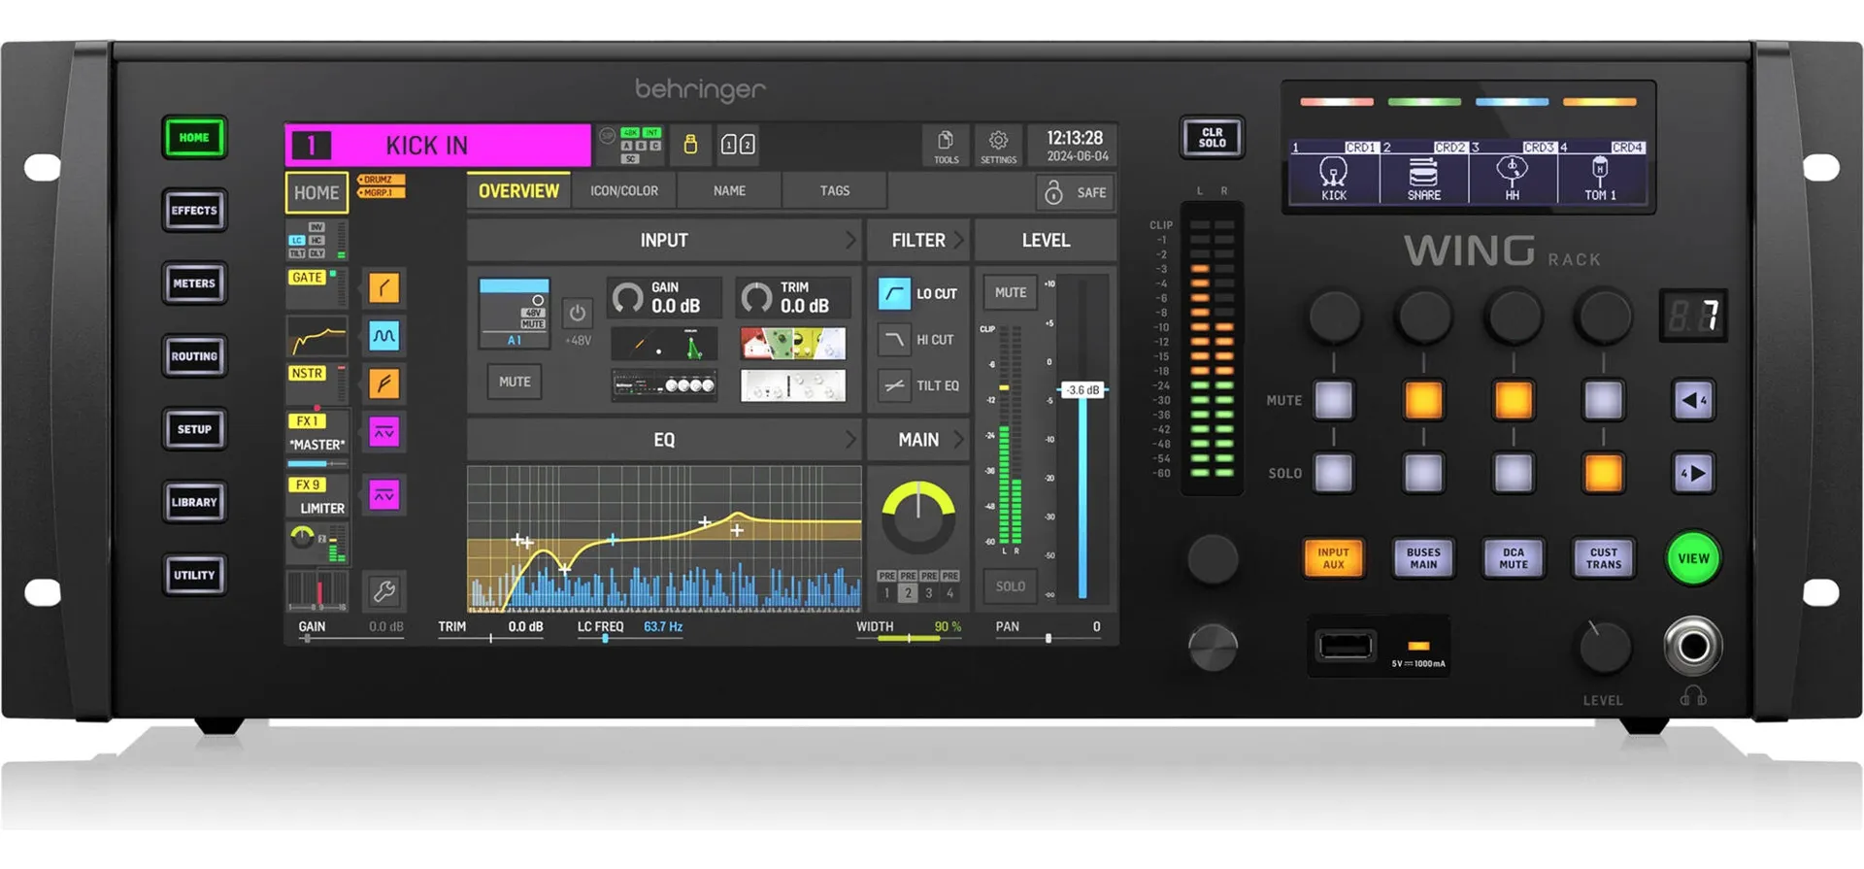Click the PAN slider handle
This screenshot has height=869, width=1864.
pyautogui.click(x=1048, y=638)
